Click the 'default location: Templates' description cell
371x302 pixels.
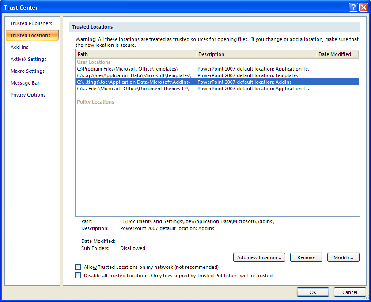248,75
